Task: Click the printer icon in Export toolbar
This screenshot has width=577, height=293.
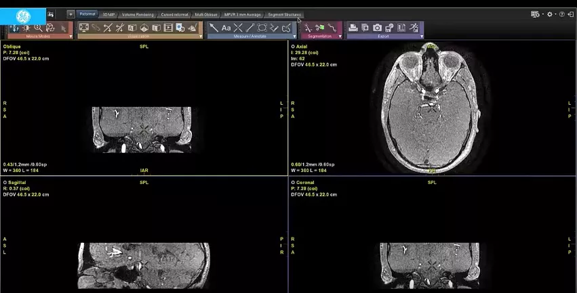Action: point(353,28)
